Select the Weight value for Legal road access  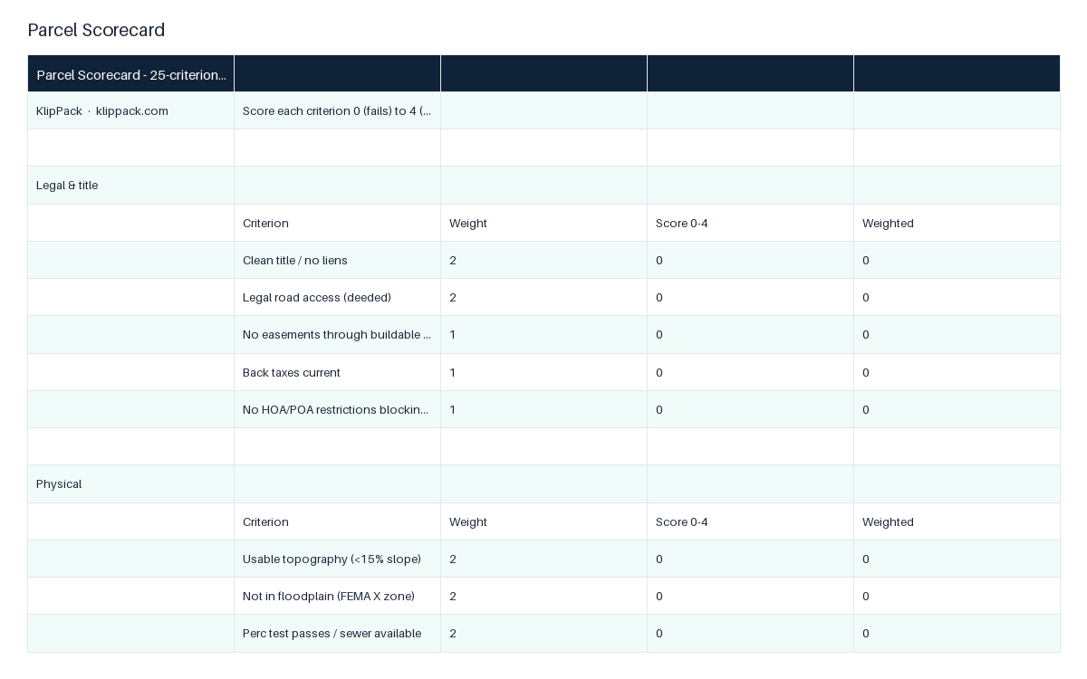(544, 297)
